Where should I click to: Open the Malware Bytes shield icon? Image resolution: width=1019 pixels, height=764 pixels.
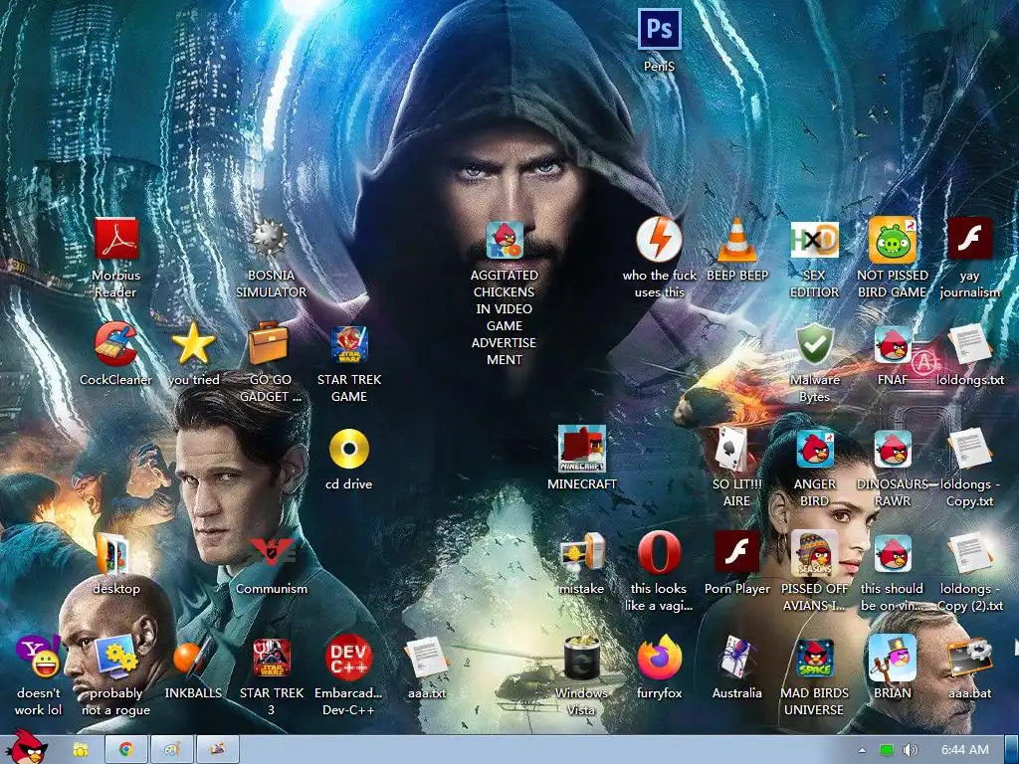point(815,344)
